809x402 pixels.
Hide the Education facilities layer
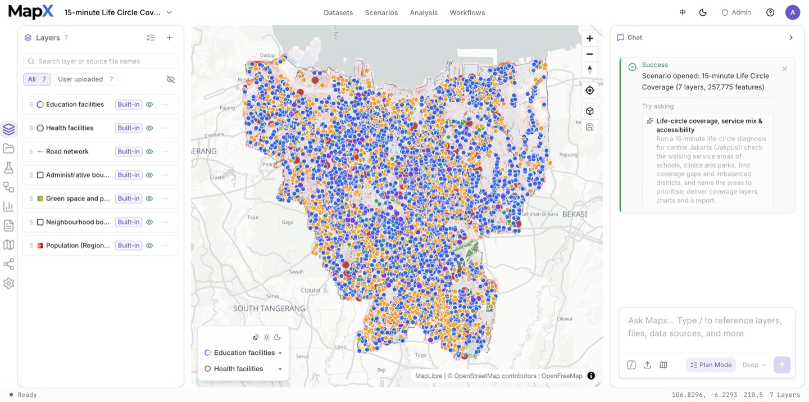point(149,105)
